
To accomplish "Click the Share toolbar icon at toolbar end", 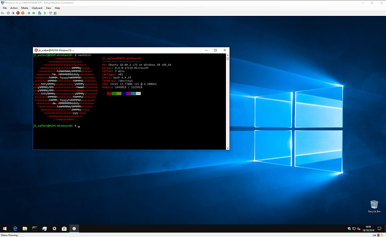I will tap(56, 13).
